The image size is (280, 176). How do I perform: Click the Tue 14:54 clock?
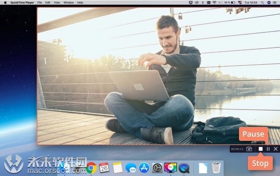251,3
